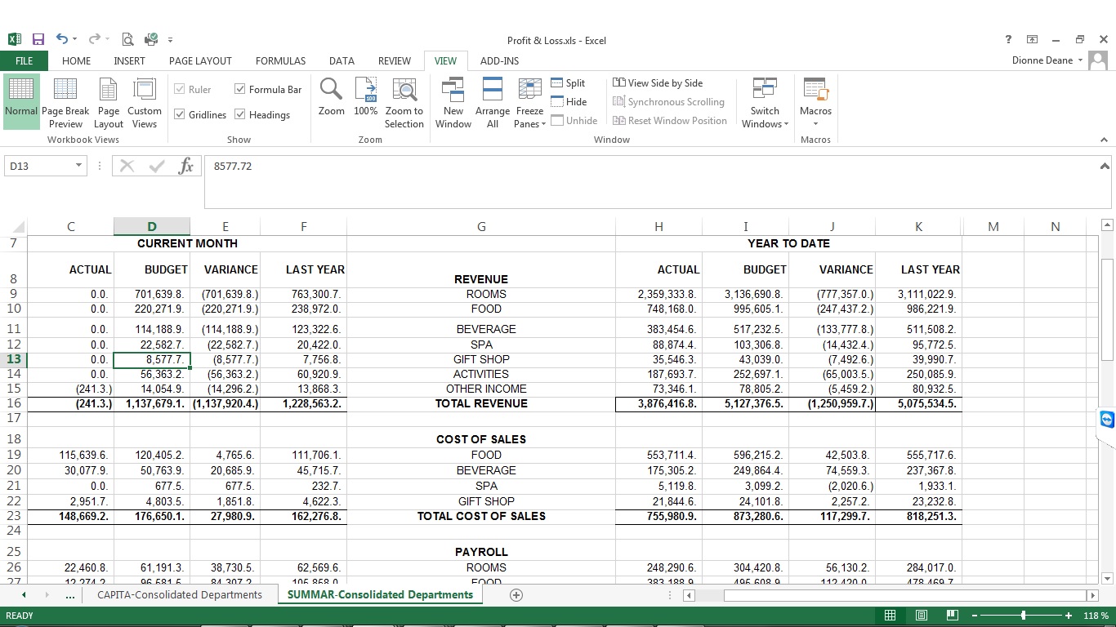This screenshot has width=1116, height=627.
Task: Switch to Page Layout view
Action: click(x=108, y=89)
